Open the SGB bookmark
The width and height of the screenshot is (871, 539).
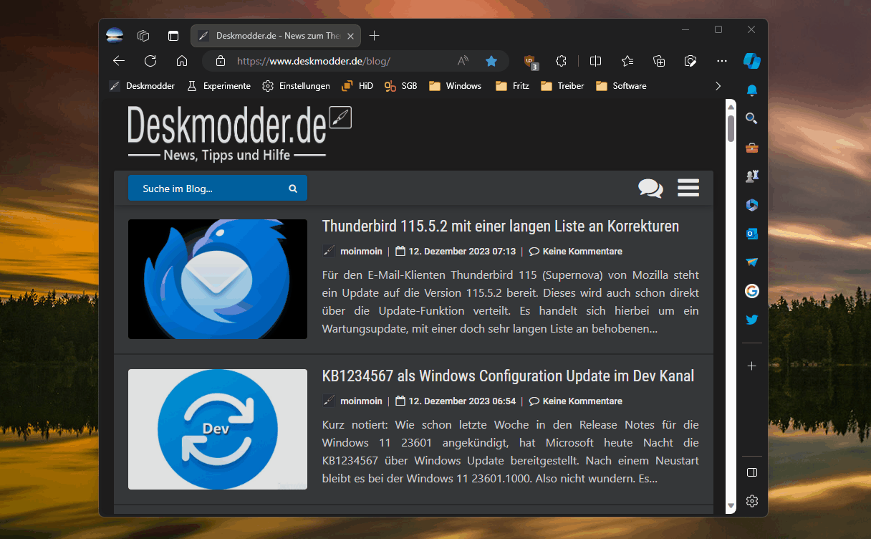pyautogui.click(x=401, y=86)
